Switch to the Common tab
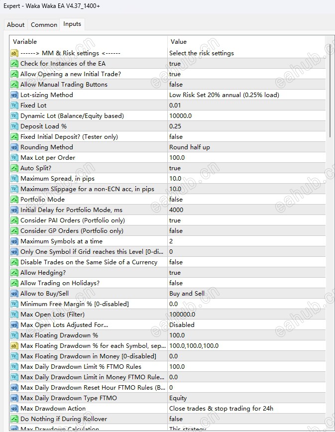This screenshot has height=432, width=335. click(44, 24)
